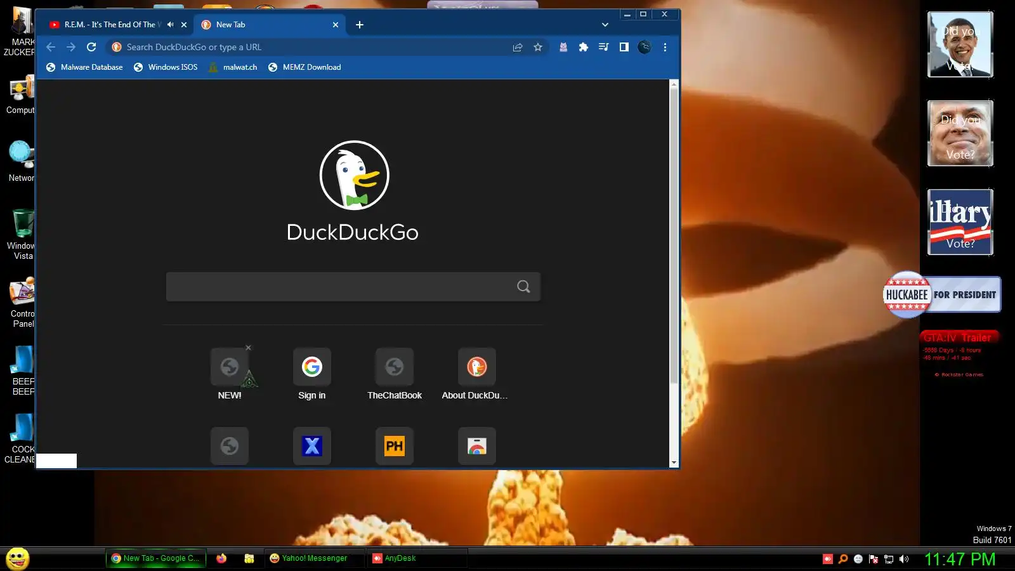Click the DuckDuckGo duck logo
The height and width of the screenshot is (571, 1015).
tap(354, 175)
